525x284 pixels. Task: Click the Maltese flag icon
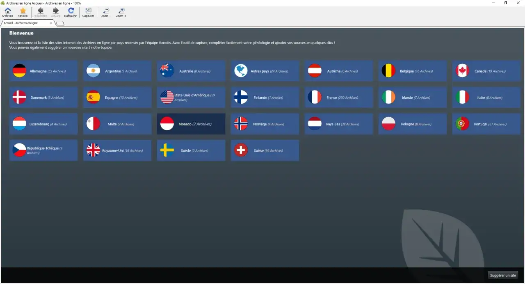93,124
